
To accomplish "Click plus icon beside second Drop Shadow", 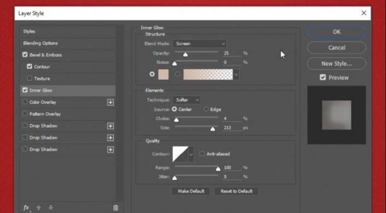I will point(110,137).
